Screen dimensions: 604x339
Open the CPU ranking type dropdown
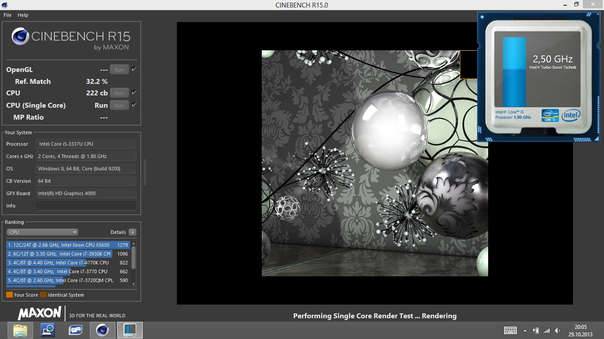[x=42, y=232]
